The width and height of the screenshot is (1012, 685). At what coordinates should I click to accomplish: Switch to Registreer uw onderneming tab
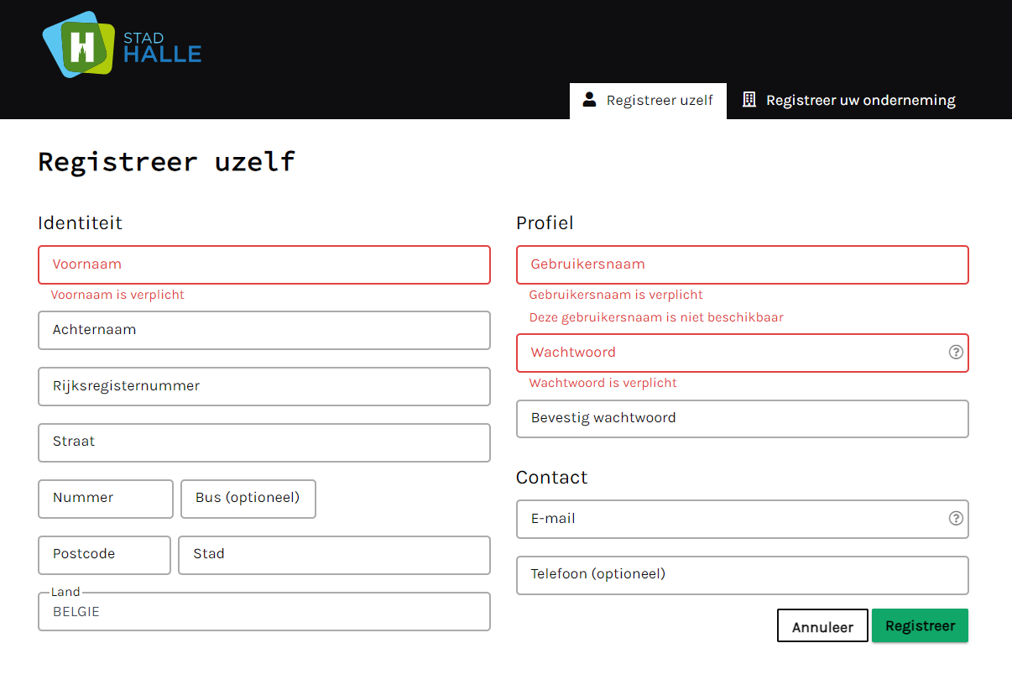pos(849,101)
